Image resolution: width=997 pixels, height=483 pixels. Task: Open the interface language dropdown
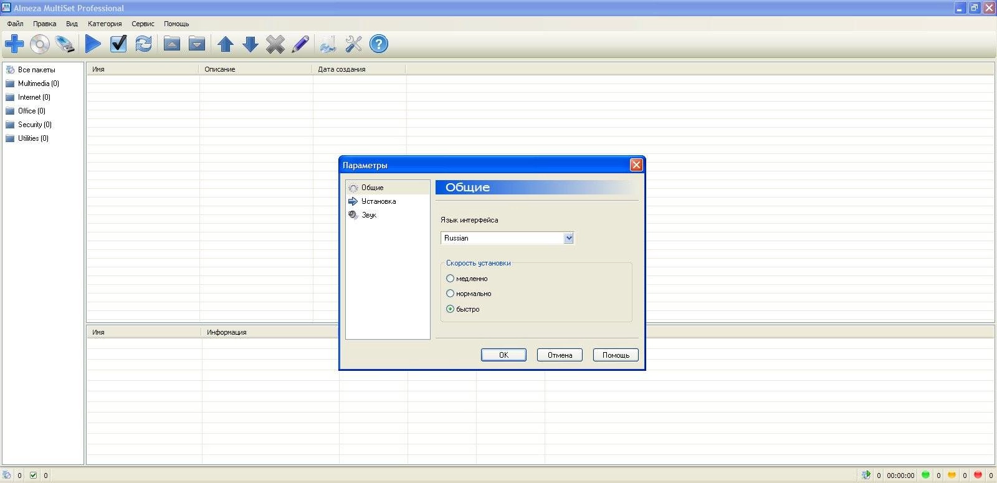[568, 238]
